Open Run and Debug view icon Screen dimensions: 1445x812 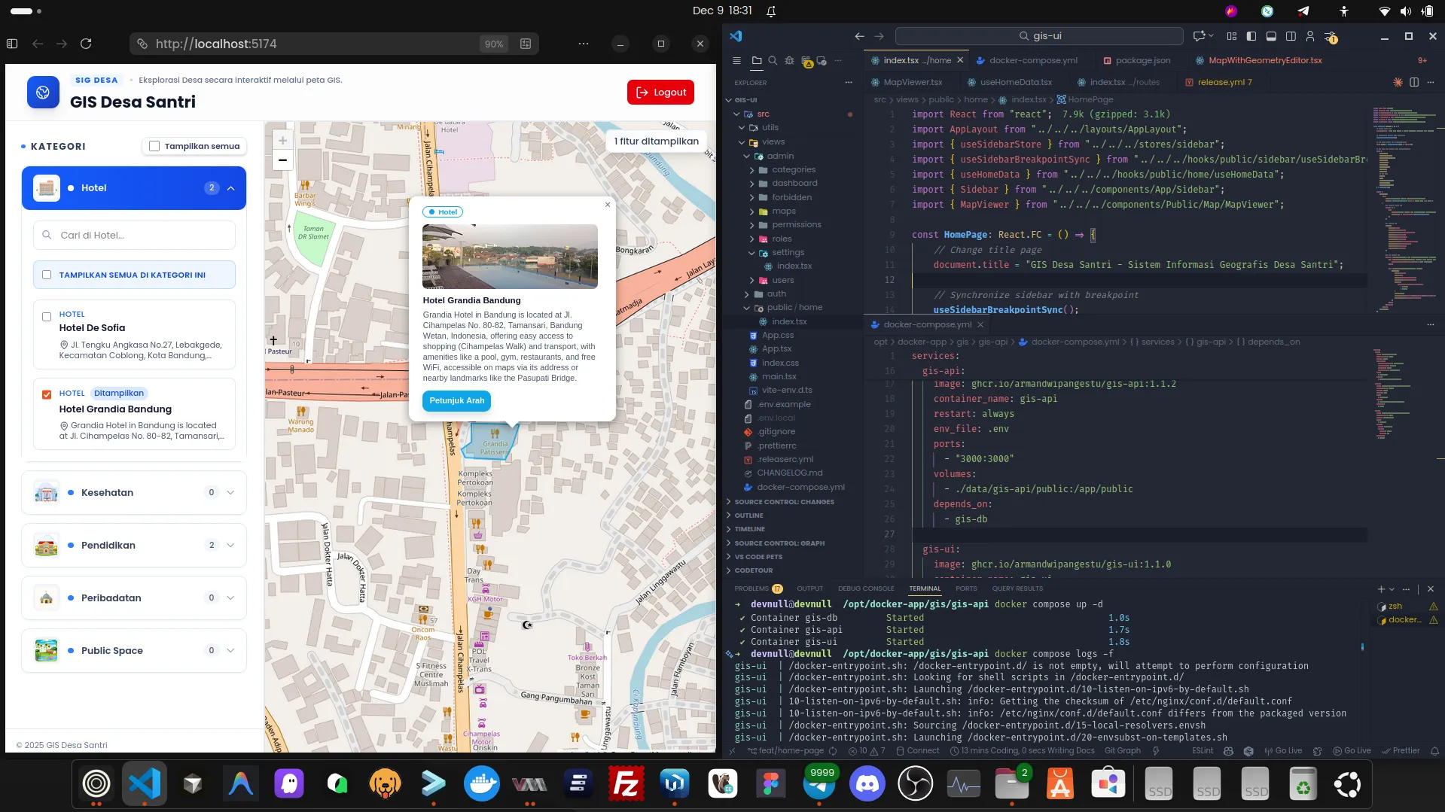click(789, 60)
